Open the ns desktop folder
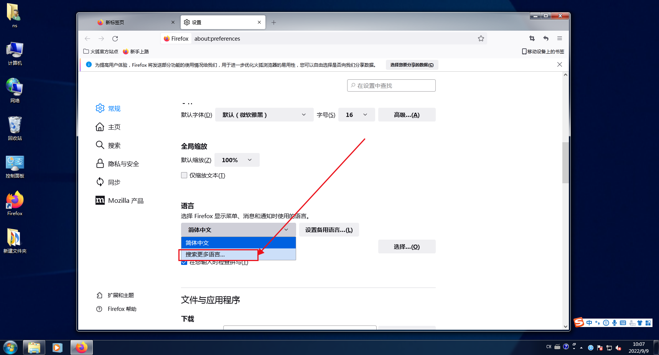The width and height of the screenshot is (659, 355). click(x=15, y=15)
